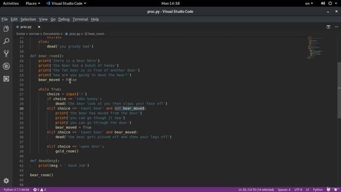This screenshot has width=341, height=192.
Task: Click line number 19 in gutter
Action: (21, 56)
